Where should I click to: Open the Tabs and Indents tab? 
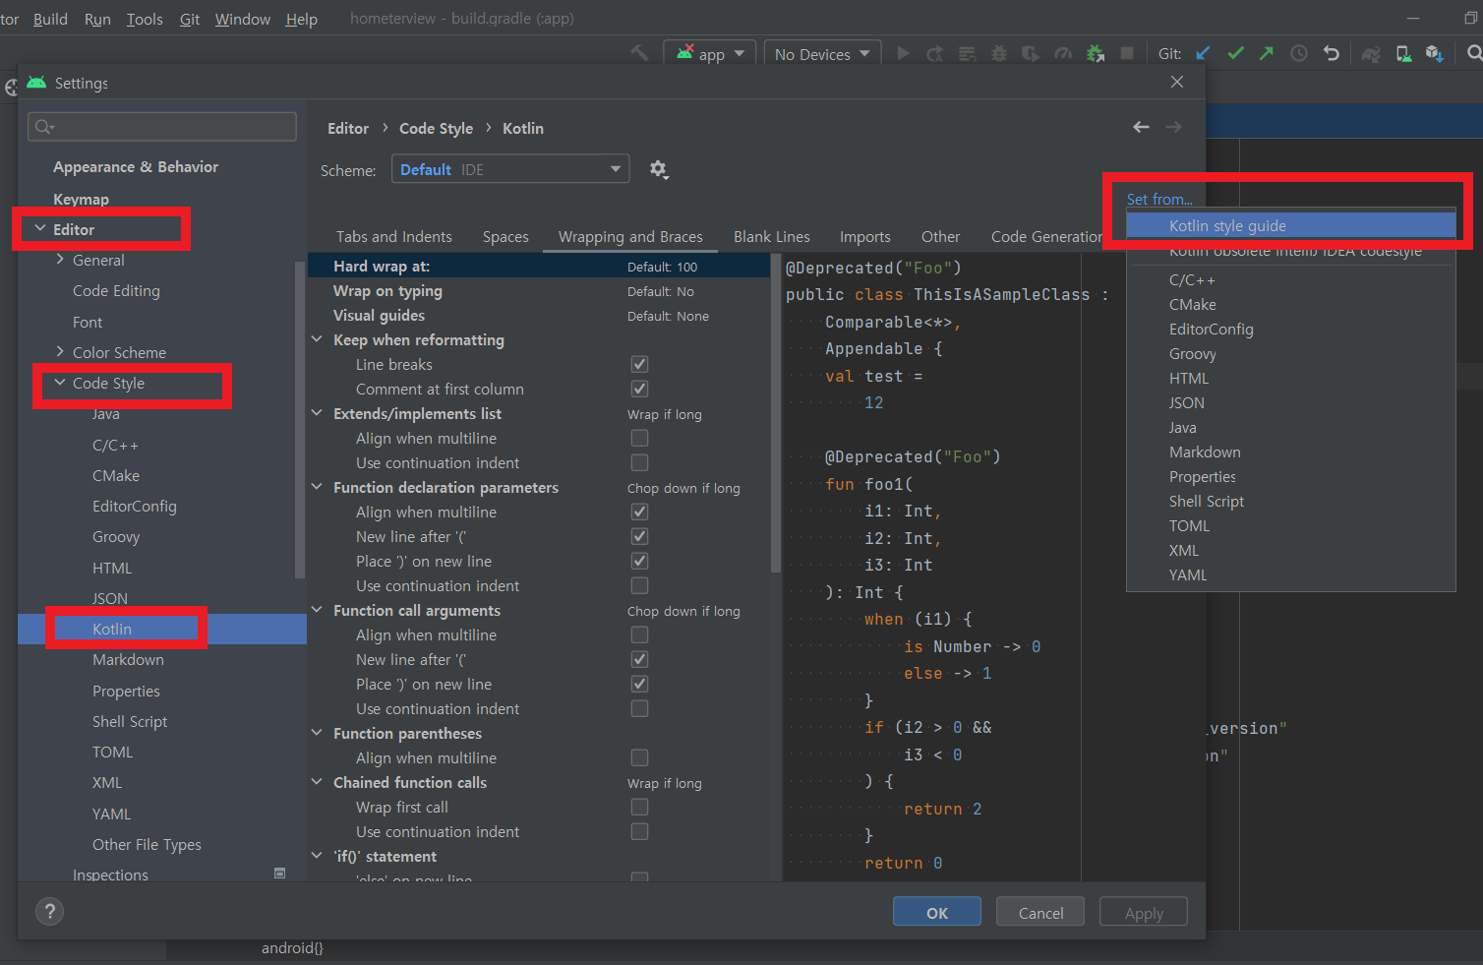[x=394, y=236]
